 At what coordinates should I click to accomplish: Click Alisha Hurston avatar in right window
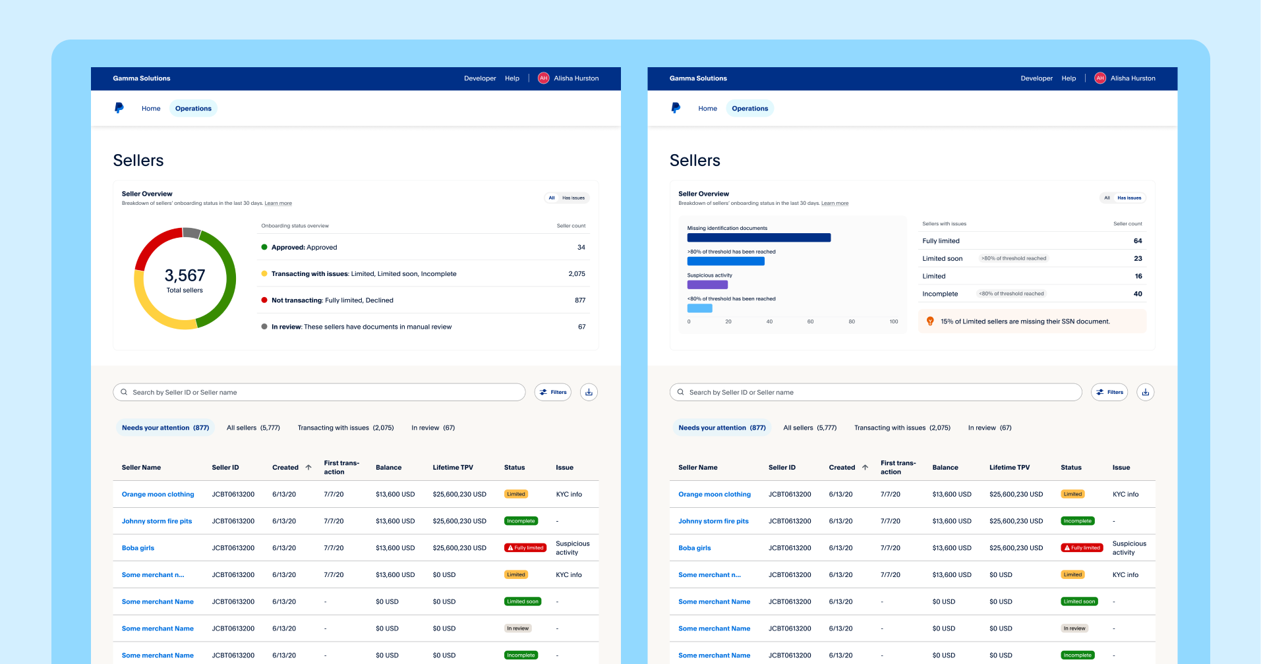1100,78
